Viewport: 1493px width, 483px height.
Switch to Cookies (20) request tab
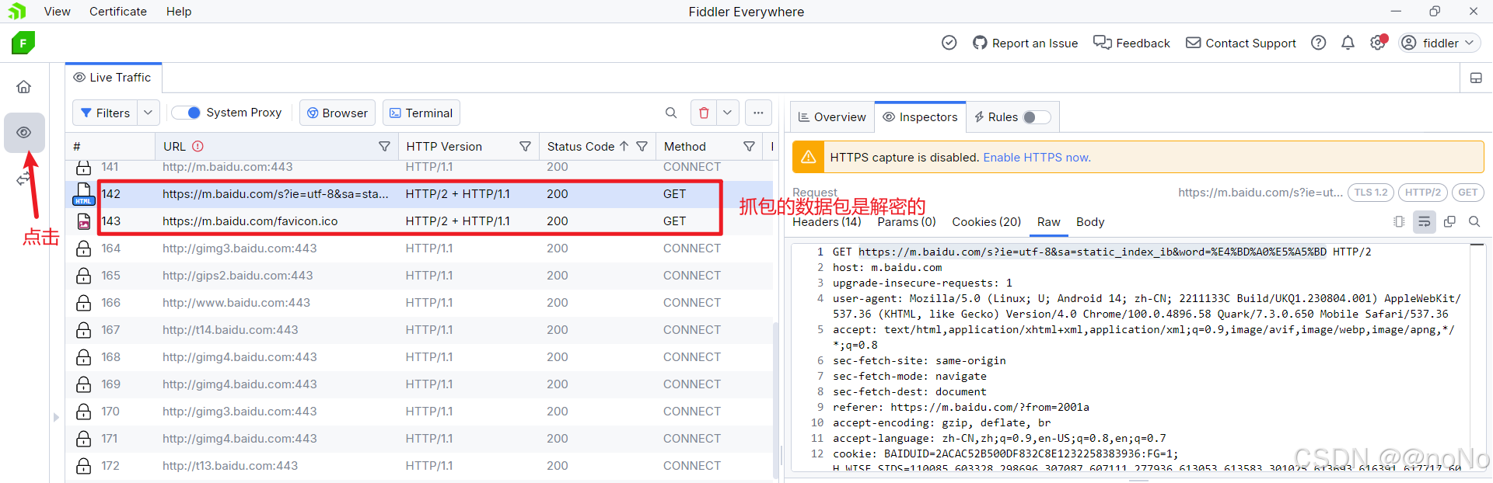(x=986, y=222)
